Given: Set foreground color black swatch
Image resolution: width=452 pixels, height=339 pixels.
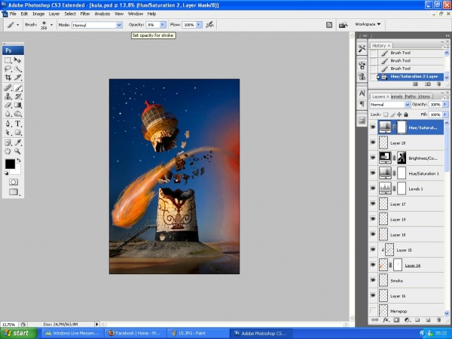Looking at the screenshot, I should click(x=10, y=164).
